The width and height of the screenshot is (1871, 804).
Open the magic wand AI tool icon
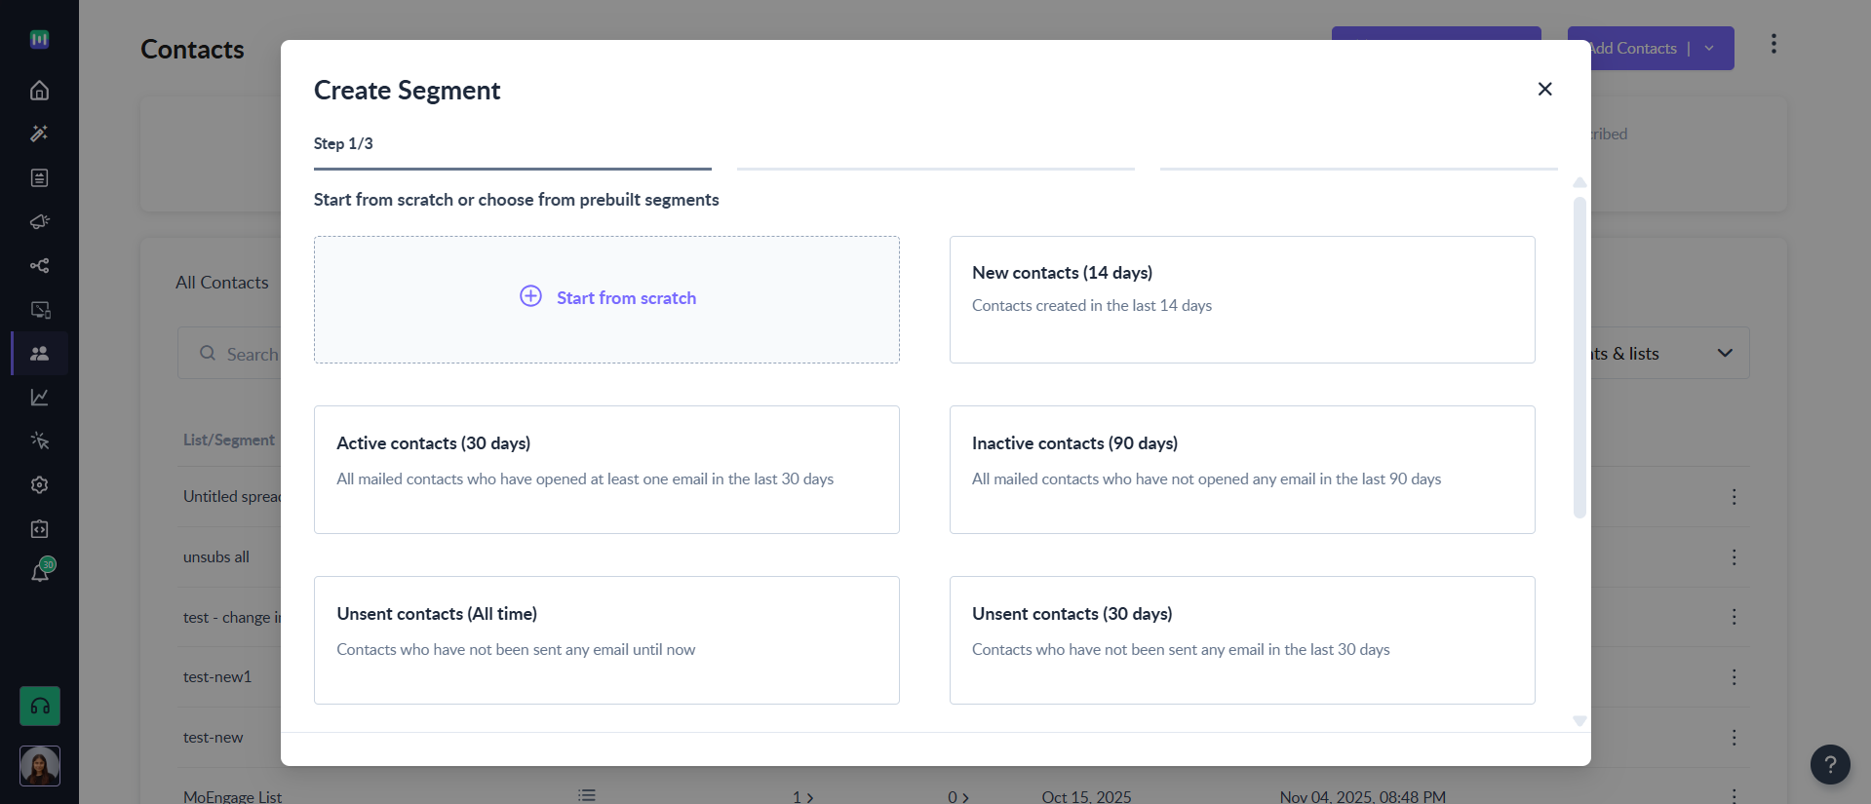click(x=39, y=134)
